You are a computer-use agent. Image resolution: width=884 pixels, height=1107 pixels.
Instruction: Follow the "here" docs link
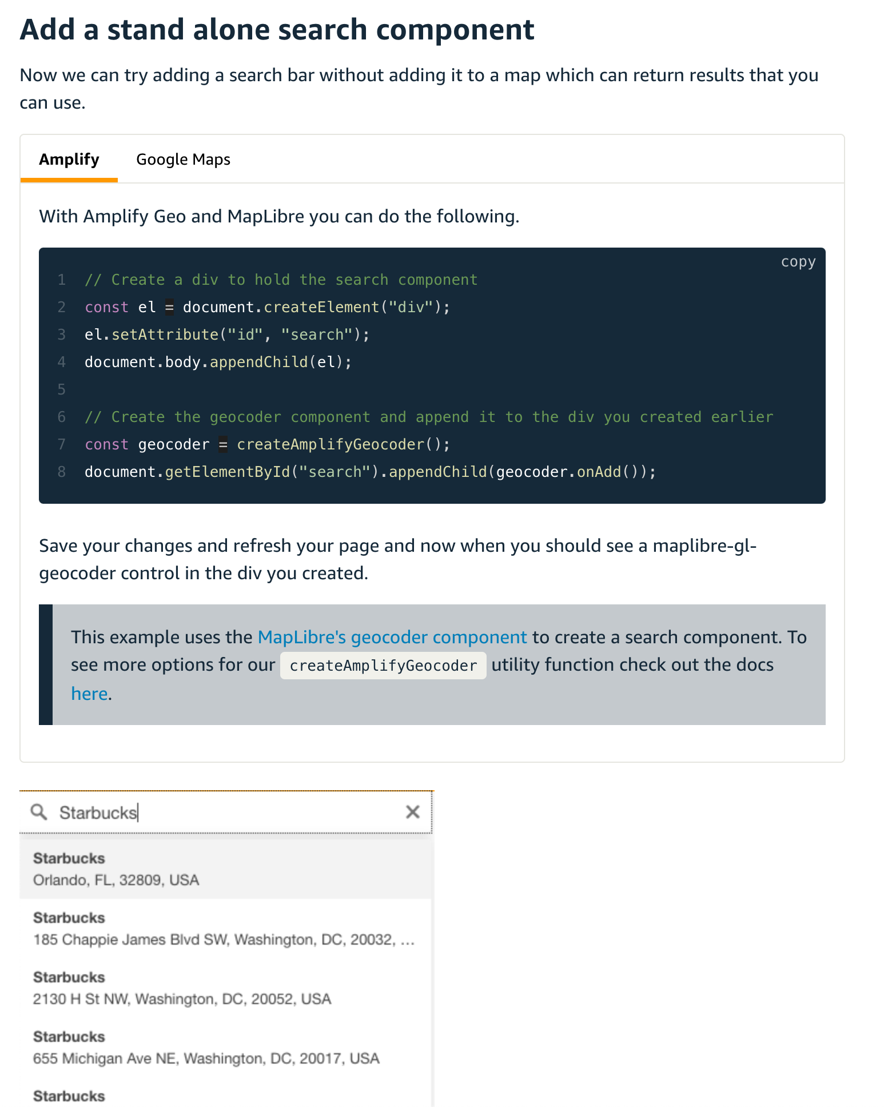[x=89, y=694]
